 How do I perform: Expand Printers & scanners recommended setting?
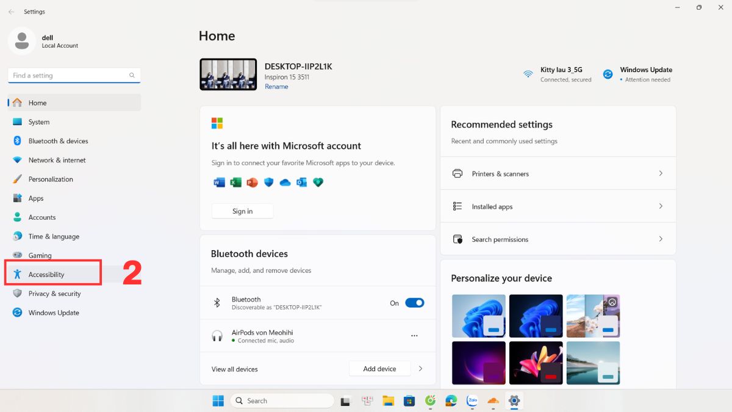pyautogui.click(x=558, y=174)
